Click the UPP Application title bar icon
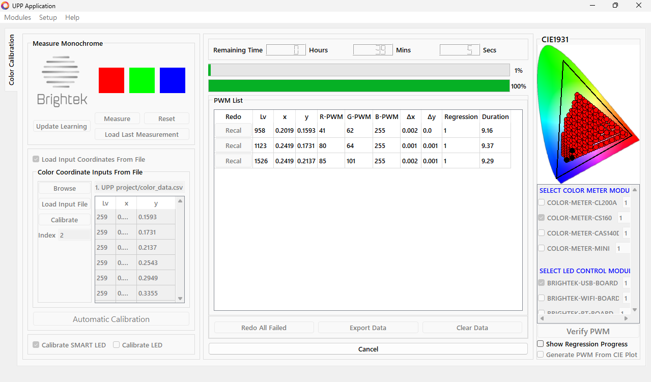The height and width of the screenshot is (382, 651). click(6, 6)
